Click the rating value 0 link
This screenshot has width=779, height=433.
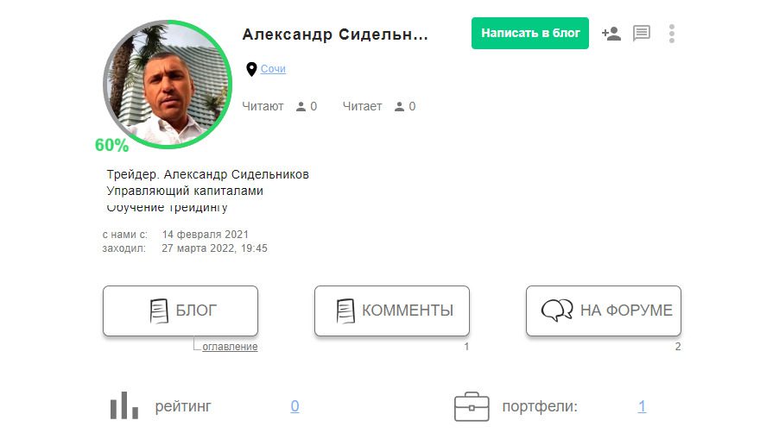[x=294, y=406]
